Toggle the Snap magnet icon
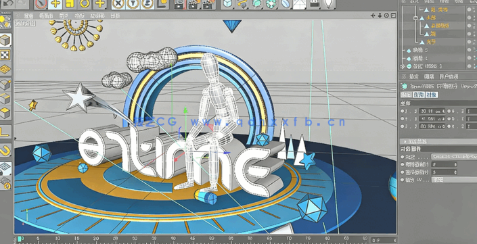 point(5,150)
